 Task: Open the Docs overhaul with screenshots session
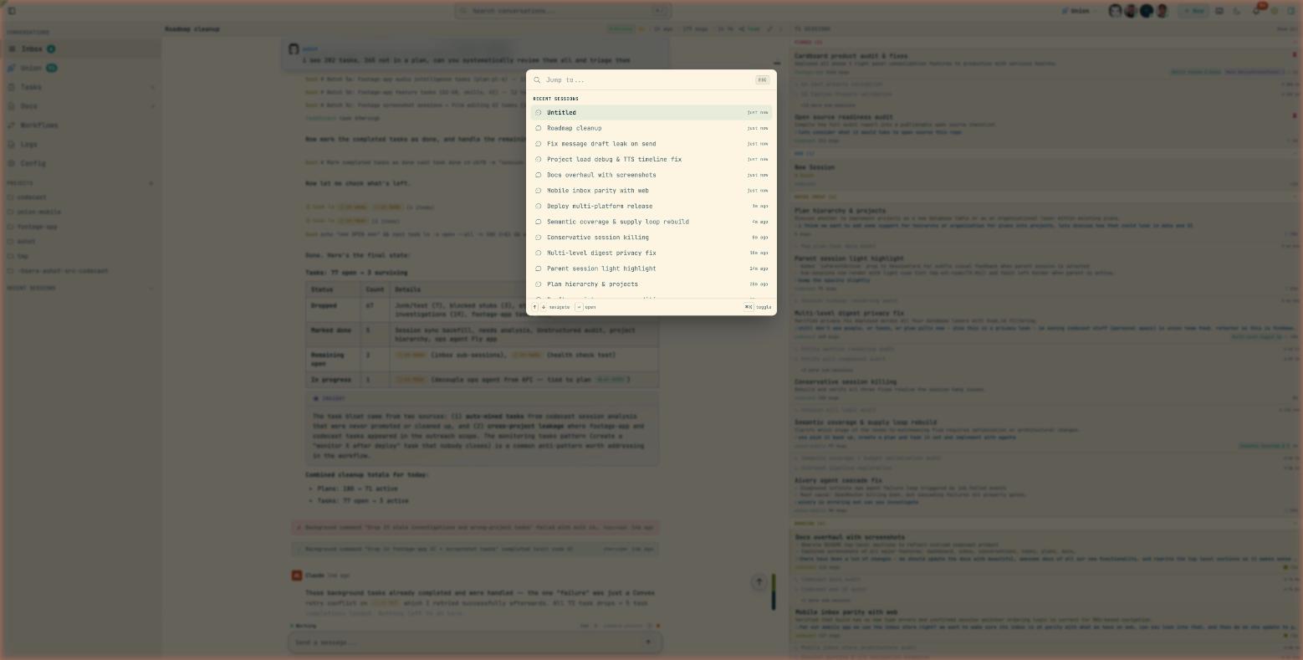tap(601, 175)
